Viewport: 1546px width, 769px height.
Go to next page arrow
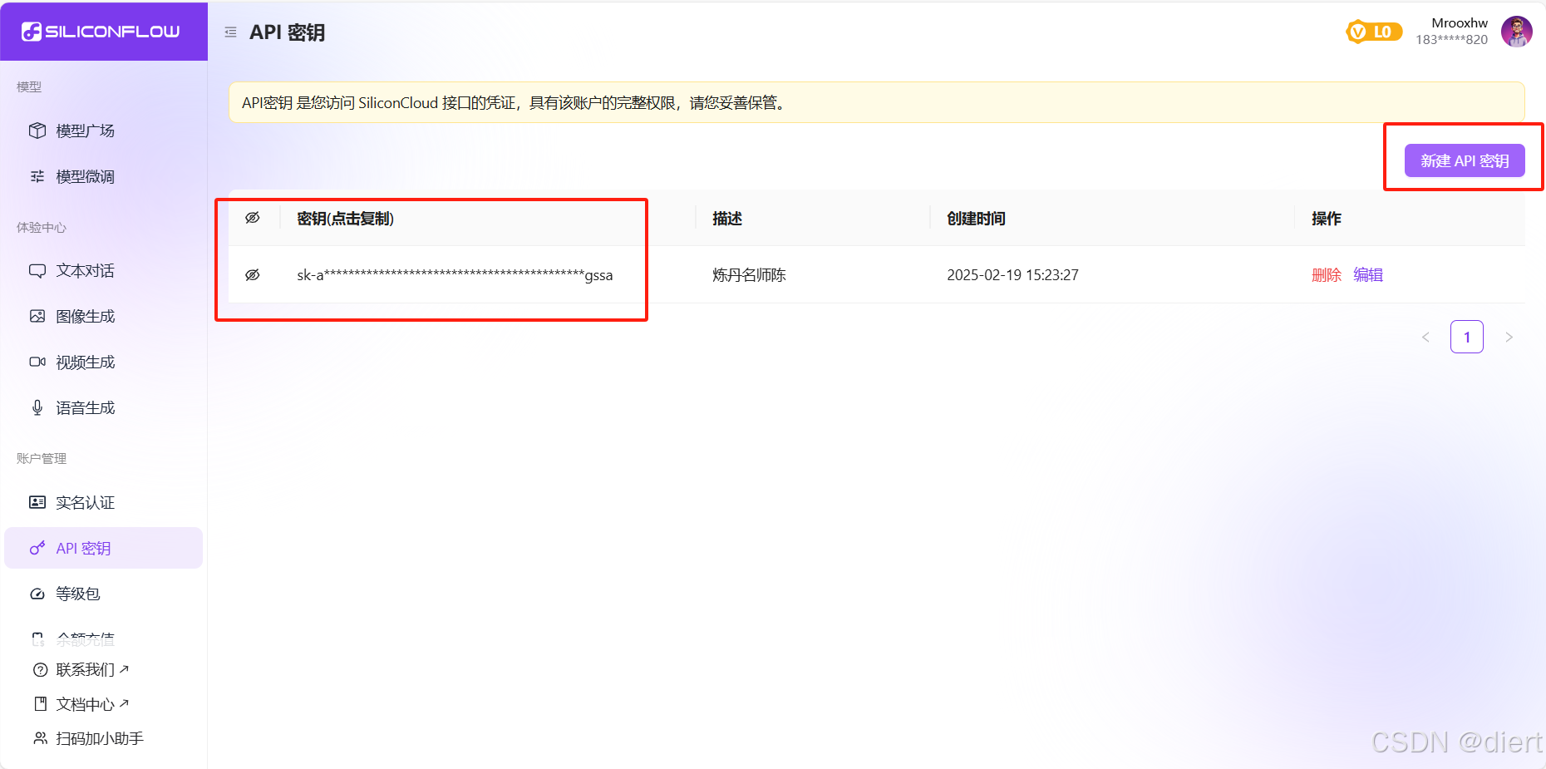1509,337
